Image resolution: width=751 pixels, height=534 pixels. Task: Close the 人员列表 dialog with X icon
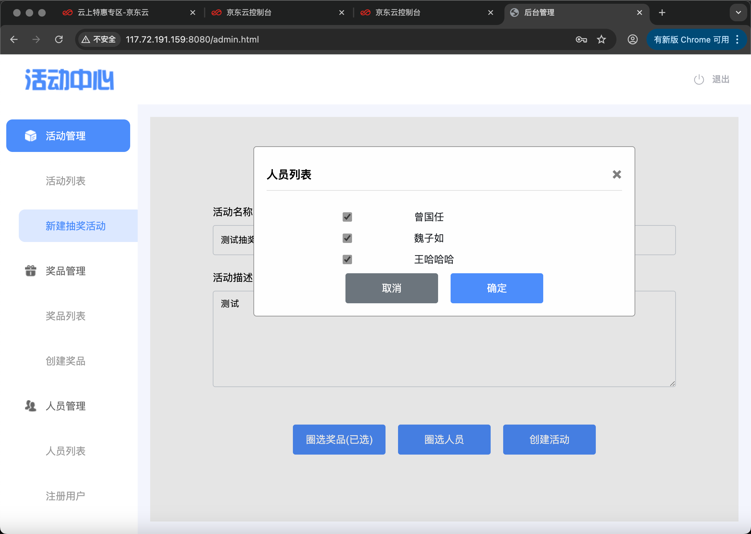click(616, 174)
